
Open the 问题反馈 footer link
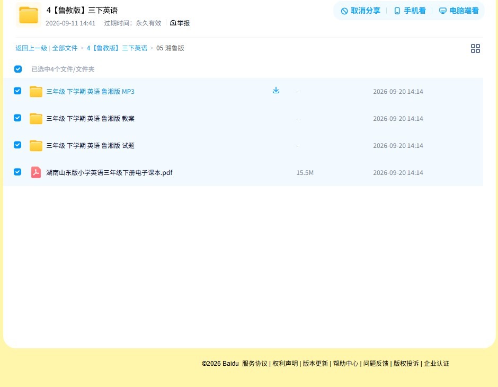[376, 364]
